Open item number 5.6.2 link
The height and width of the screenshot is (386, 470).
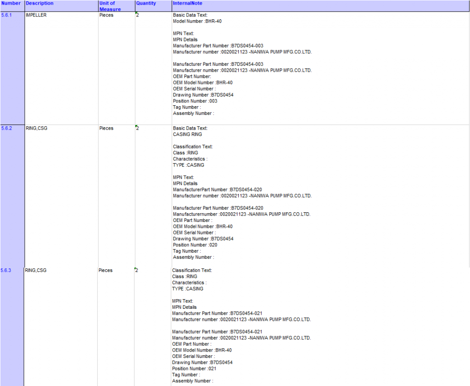click(x=6, y=128)
